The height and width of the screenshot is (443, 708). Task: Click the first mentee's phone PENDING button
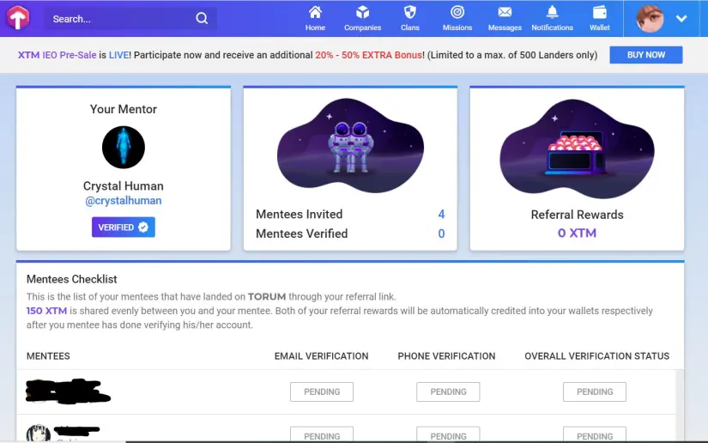448,392
